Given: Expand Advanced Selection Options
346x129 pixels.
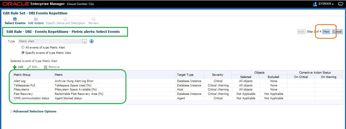Looking at the screenshot, I should 12,111.
